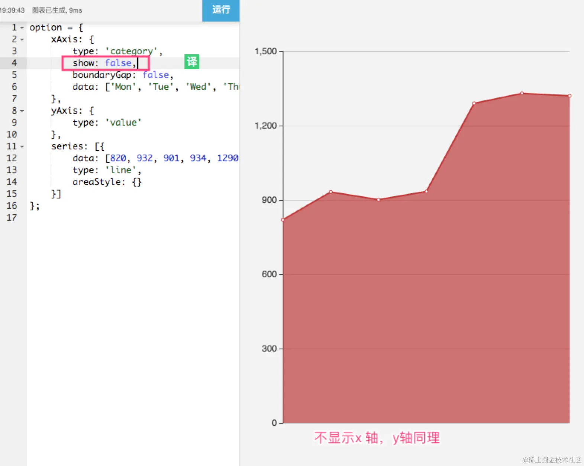Select line number 17 in the gutter

click(x=12, y=218)
